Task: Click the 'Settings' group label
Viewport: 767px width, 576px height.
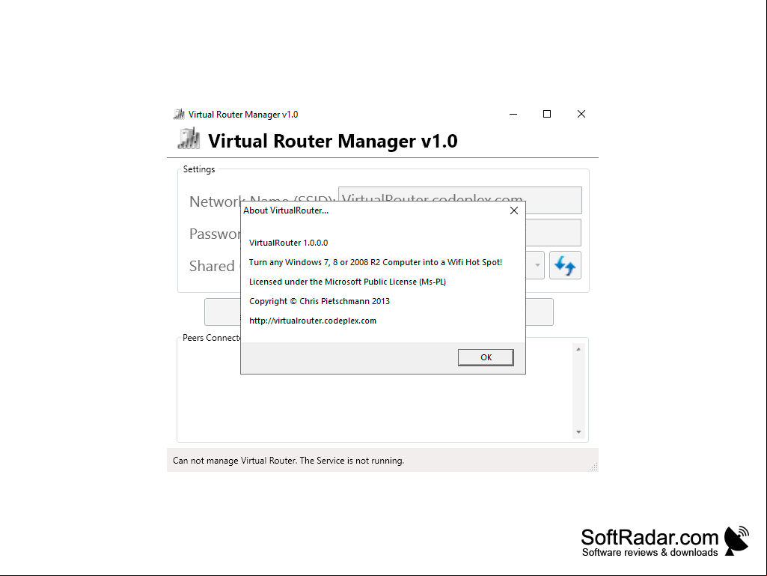Action: coord(199,169)
